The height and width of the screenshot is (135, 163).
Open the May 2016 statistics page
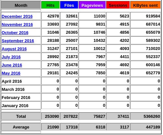pos(11,73)
